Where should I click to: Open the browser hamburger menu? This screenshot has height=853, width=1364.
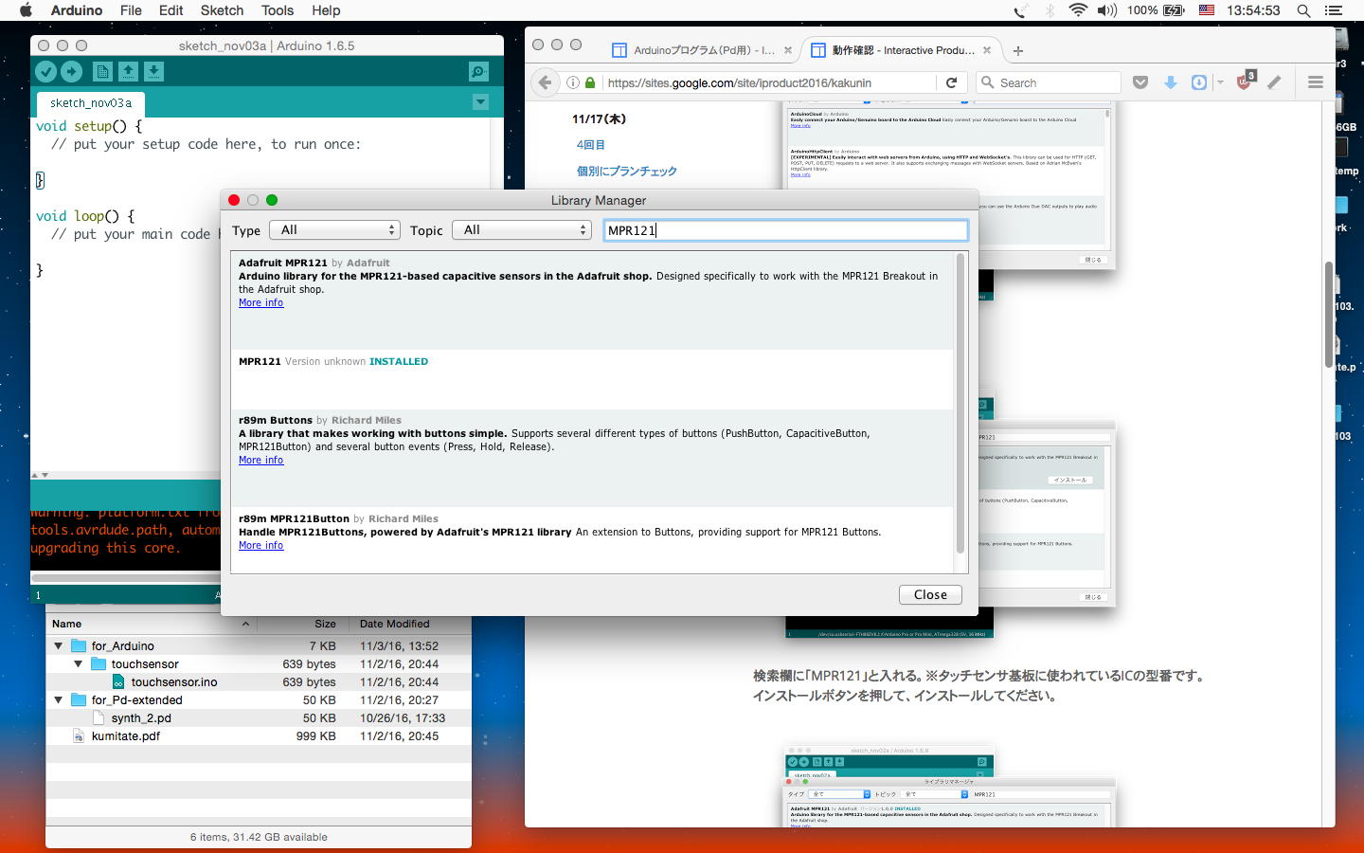[1315, 82]
